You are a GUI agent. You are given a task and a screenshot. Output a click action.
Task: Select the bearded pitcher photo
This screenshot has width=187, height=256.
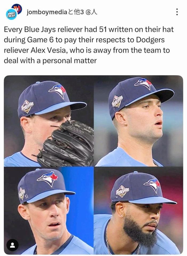pyautogui.click(x=138, y=210)
